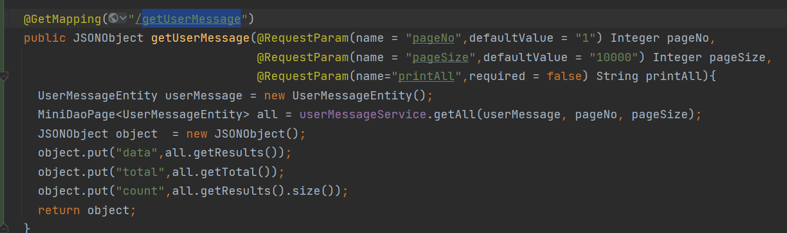Collapse the method using the upper gutter fold marker
Image resolution: width=787 pixels, height=233 pixels.
pos(4,76)
